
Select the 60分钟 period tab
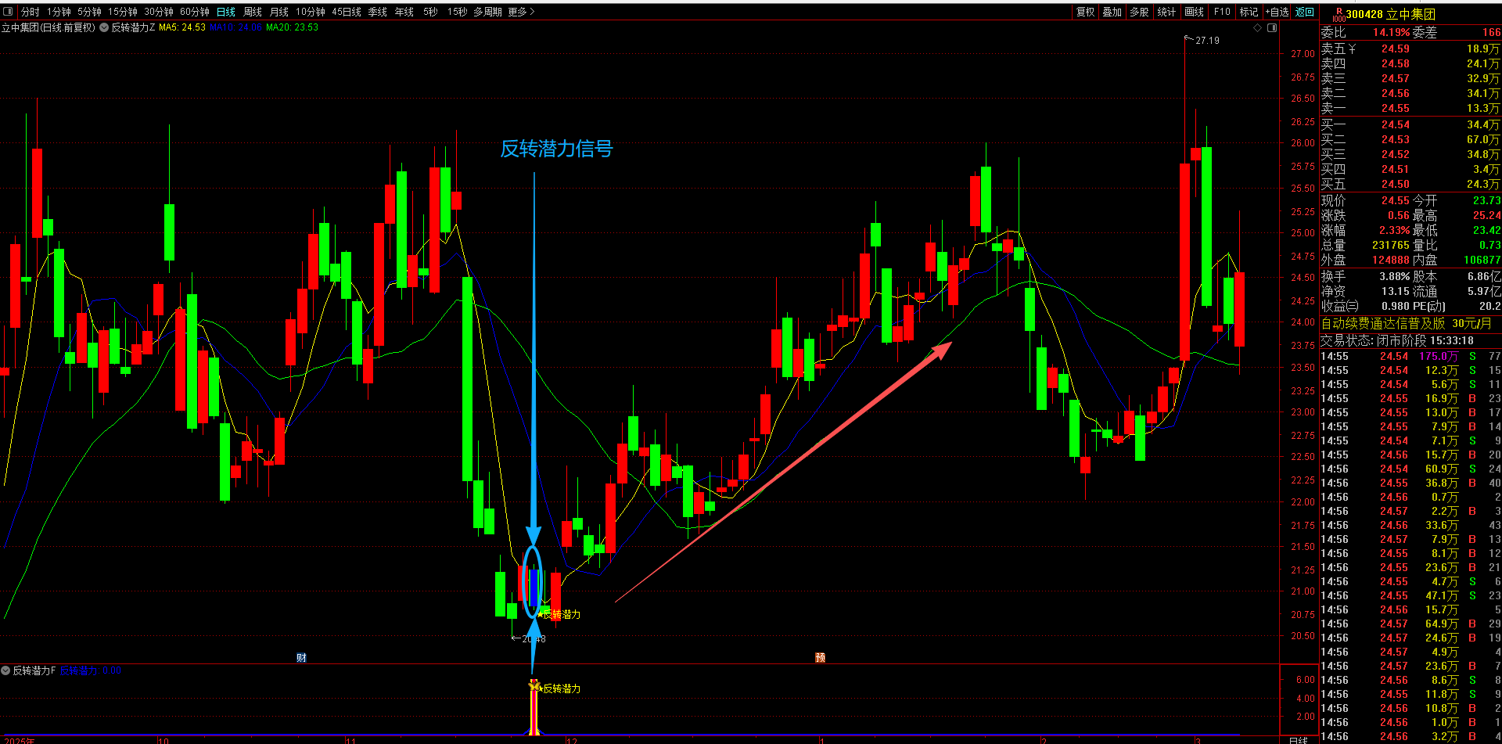click(194, 12)
